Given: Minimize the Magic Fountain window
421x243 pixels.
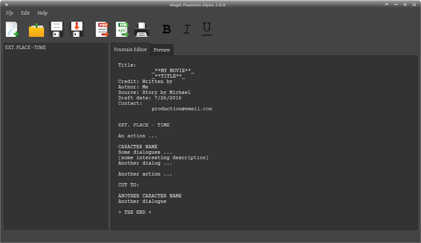Looking at the screenshot, I should pos(396,5).
